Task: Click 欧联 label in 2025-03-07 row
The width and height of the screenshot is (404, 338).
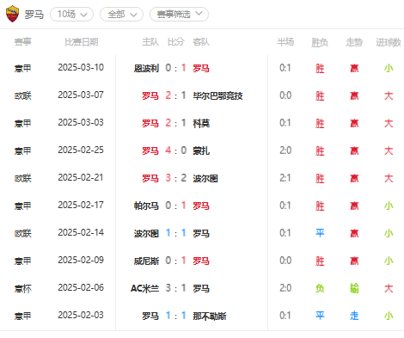Action: [23, 95]
